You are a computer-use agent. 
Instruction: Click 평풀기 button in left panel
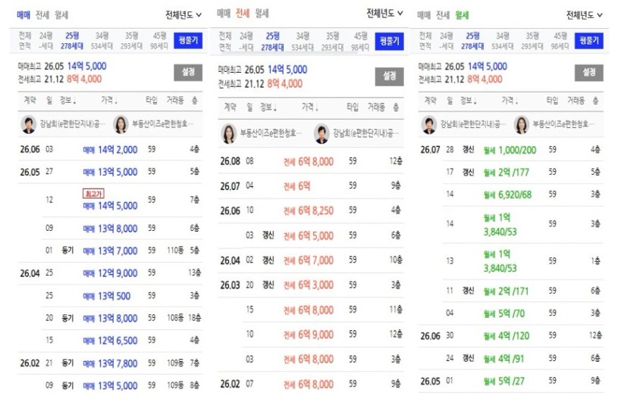pos(188,41)
